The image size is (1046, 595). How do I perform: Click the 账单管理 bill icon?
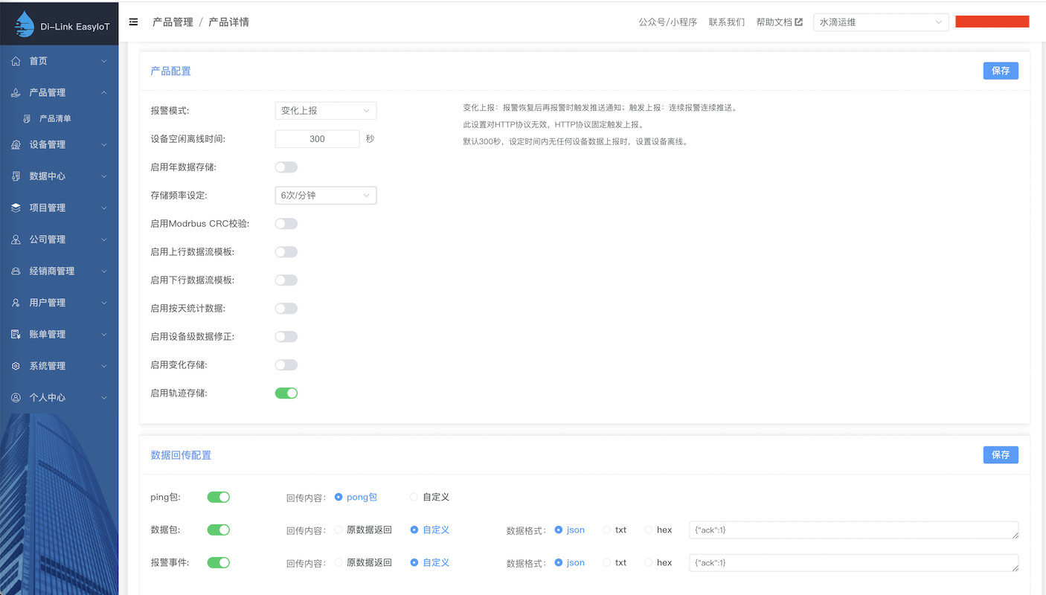(16, 335)
